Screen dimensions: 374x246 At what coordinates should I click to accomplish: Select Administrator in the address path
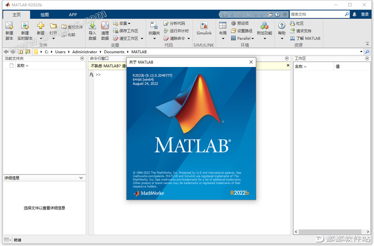coord(85,51)
